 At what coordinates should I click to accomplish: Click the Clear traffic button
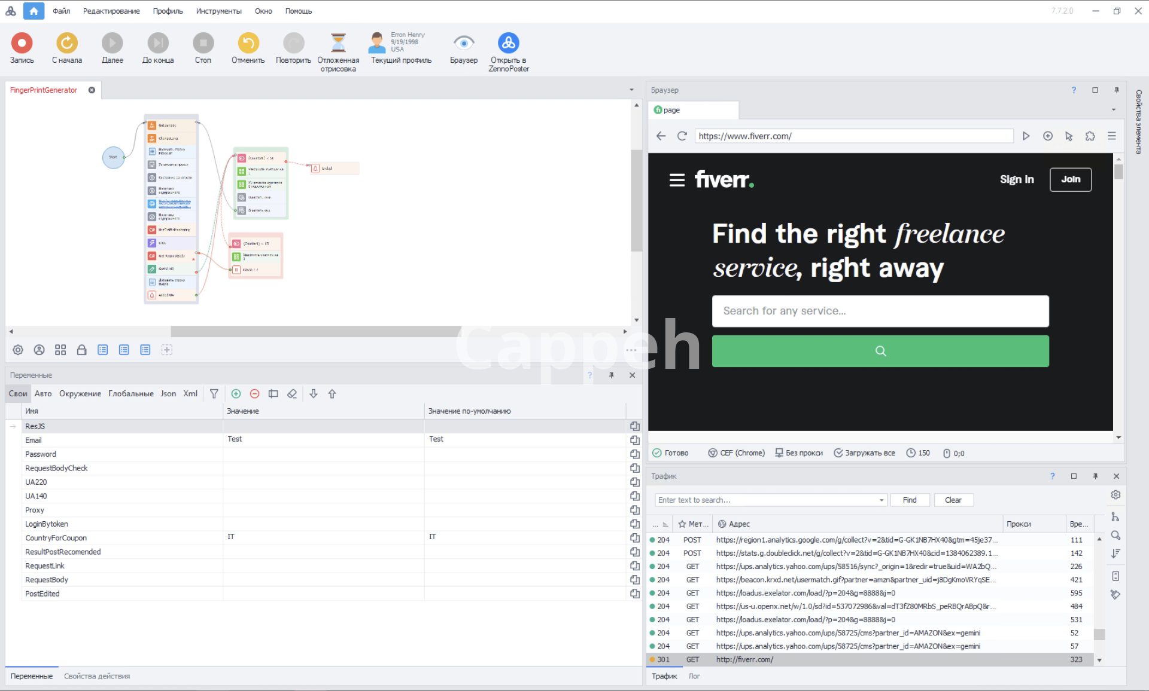pyautogui.click(x=953, y=500)
